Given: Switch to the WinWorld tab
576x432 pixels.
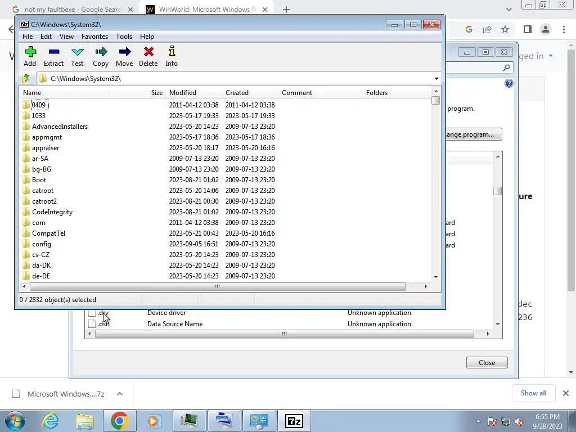Looking at the screenshot, I should point(207,10).
